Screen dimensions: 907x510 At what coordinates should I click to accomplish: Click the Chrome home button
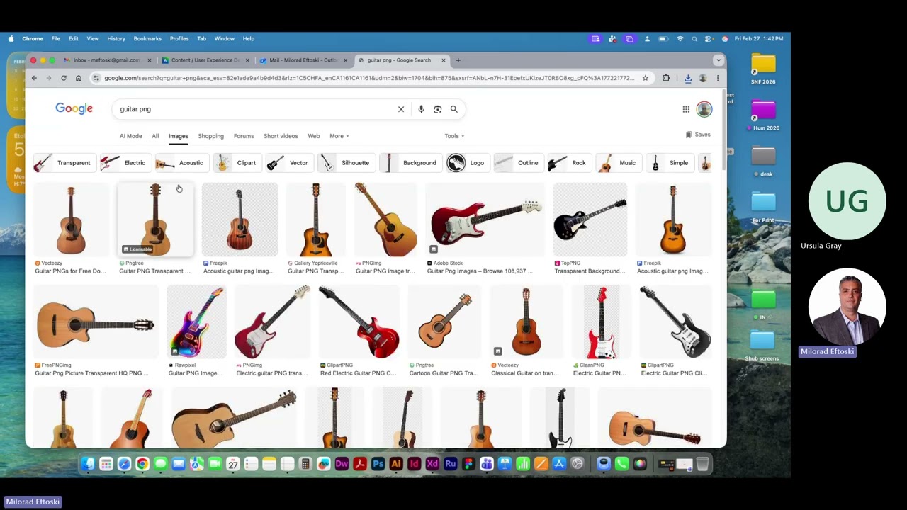tap(79, 78)
